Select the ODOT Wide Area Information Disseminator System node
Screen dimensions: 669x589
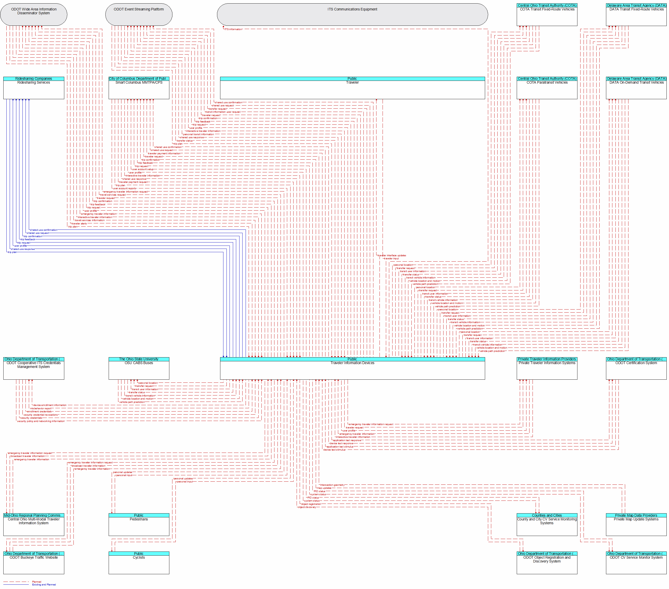pos(34,15)
